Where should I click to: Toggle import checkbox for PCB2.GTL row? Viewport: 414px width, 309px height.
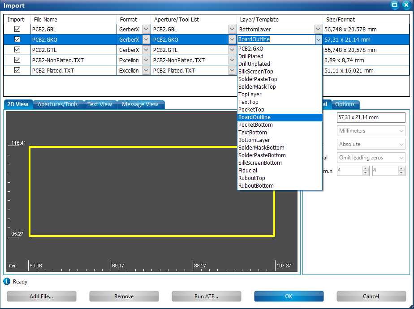[x=17, y=50]
